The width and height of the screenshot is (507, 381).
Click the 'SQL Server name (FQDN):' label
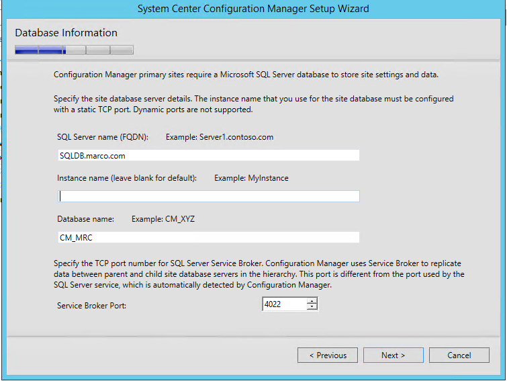pyautogui.click(x=103, y=137)
